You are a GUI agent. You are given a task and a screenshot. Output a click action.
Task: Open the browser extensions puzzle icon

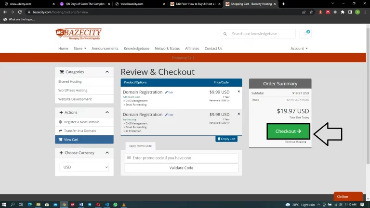[343, 12]
